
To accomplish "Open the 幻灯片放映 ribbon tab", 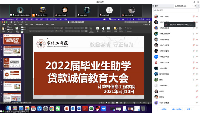I will pos(39,25).
